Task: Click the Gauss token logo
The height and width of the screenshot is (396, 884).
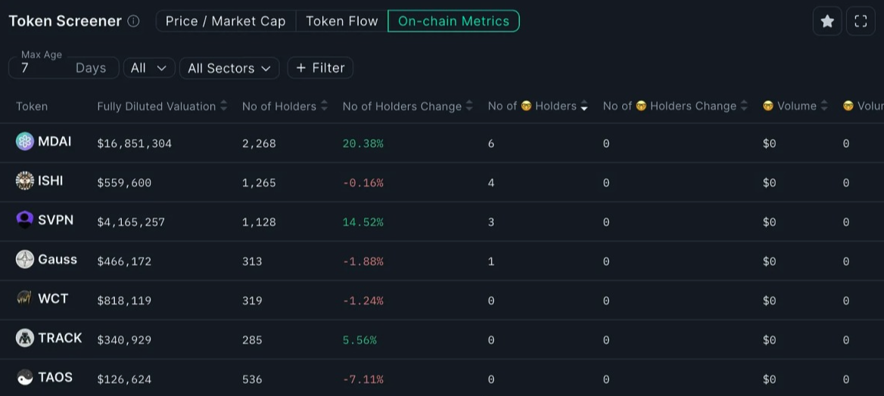Action: (x=25, y=259)
